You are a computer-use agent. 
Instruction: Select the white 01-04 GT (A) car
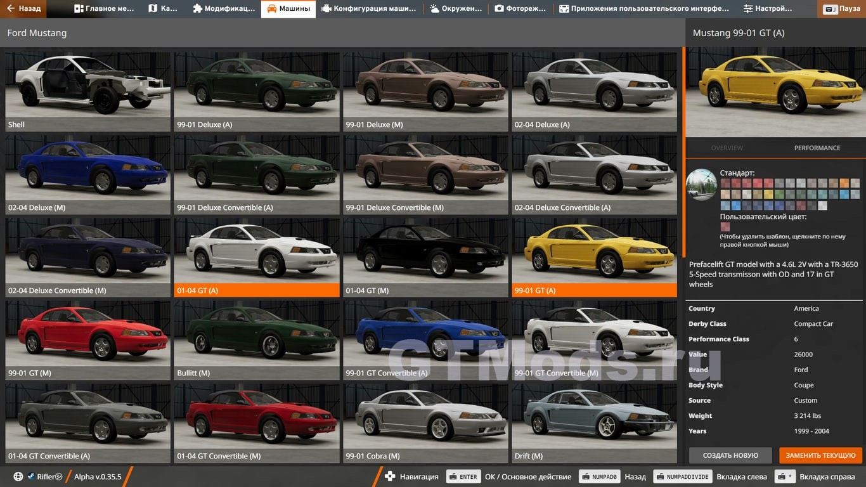point(257,257)
